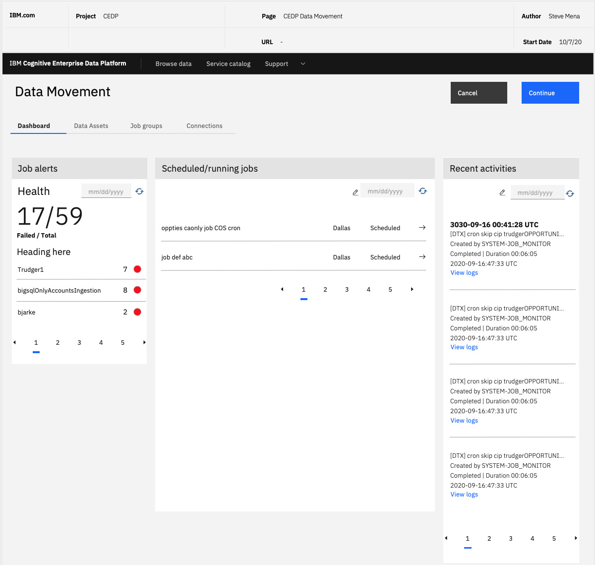
Task: Open job def abc details arrow
Action: tap(422, 257)
